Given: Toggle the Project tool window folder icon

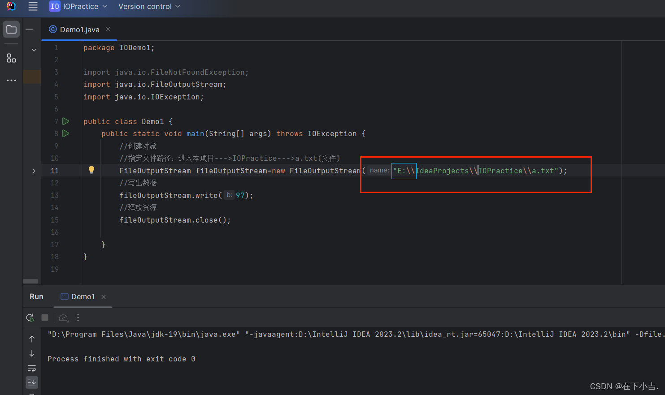Looking at the screenshot, I should pyautogui.click(x=11, y=30).
